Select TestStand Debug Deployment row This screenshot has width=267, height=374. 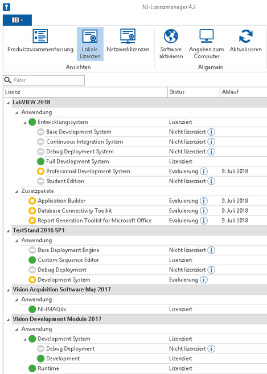pos(147,270)
